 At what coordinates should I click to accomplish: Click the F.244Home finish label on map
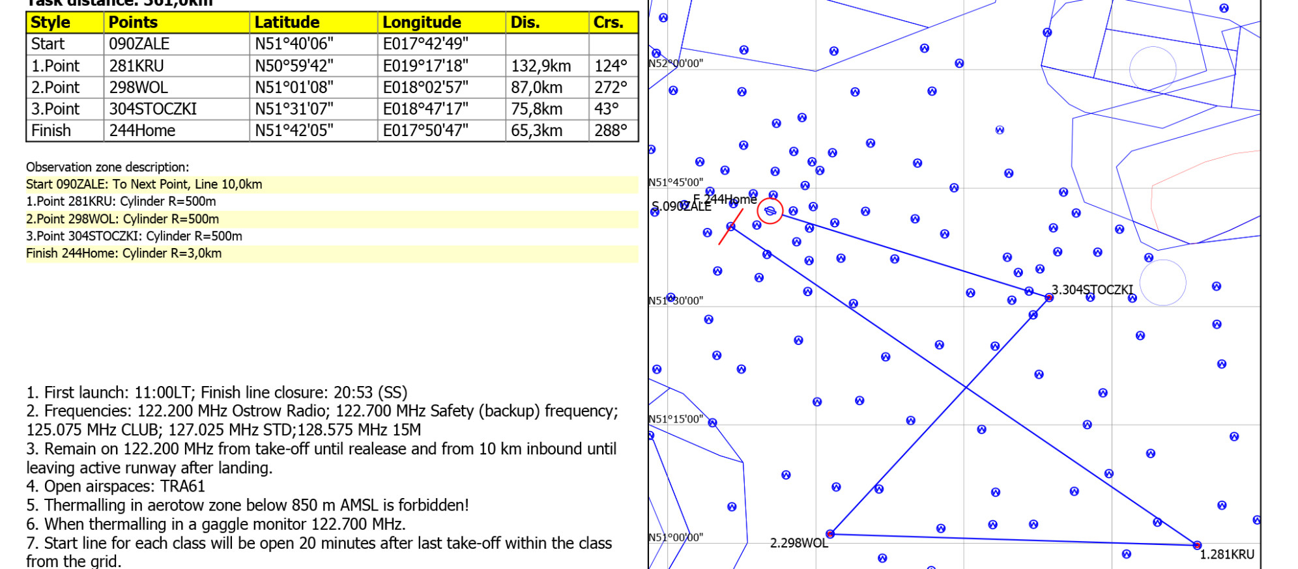pos(725,199)
